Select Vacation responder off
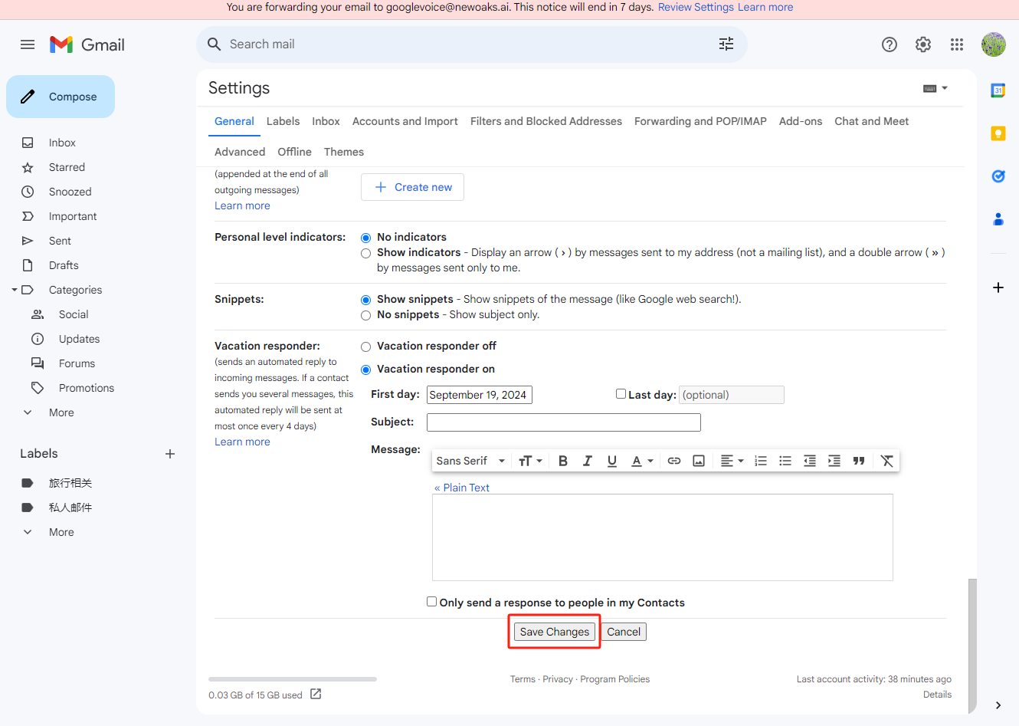Viewport: 1019px width, 726px height. [366, 347]
